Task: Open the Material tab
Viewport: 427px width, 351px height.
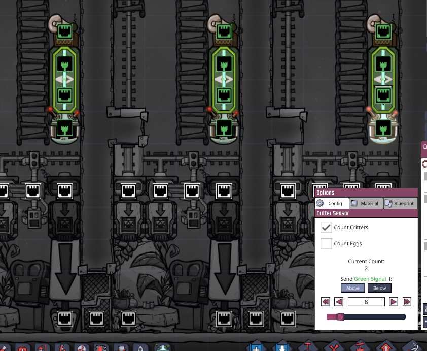Action: pos(366,204)
